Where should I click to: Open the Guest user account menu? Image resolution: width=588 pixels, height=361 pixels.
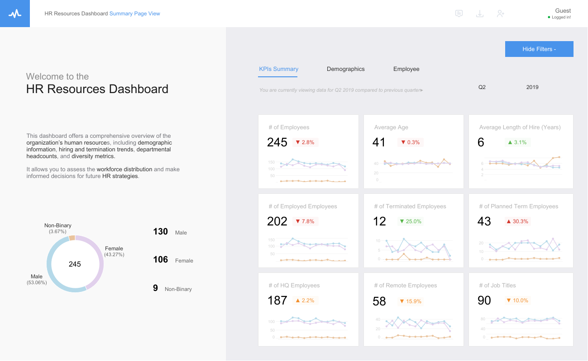[x=562, y=13]
